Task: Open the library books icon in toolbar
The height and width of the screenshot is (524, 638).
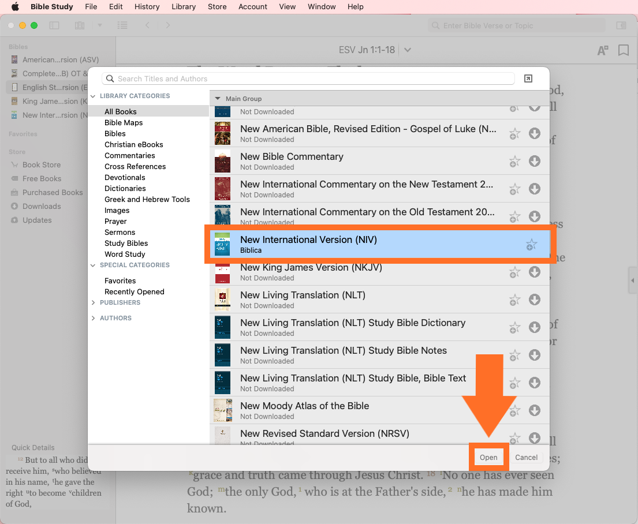Action: 80,25
